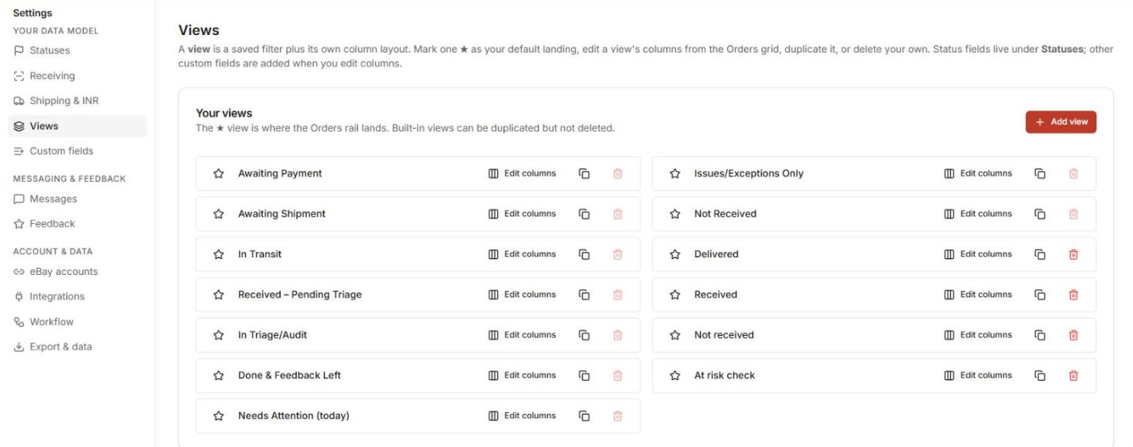Click the Received view name
The width and height of the screenshot is (1133, 447).
716,295
